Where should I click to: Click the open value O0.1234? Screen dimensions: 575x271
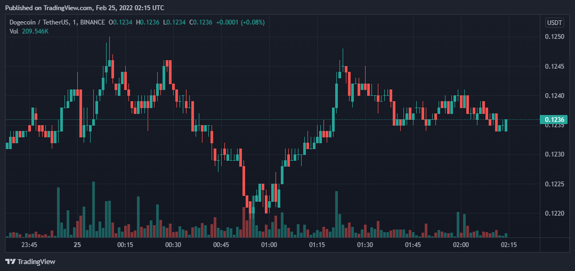tap(120, 22)
